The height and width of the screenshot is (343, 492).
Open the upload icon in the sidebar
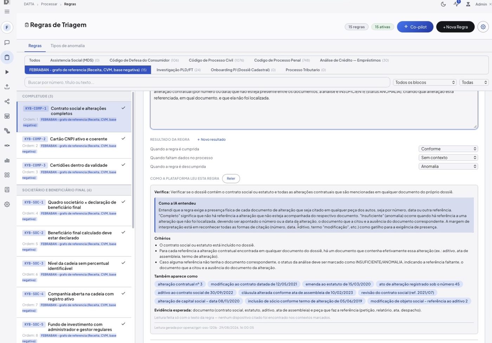click(x=7, y=87)
